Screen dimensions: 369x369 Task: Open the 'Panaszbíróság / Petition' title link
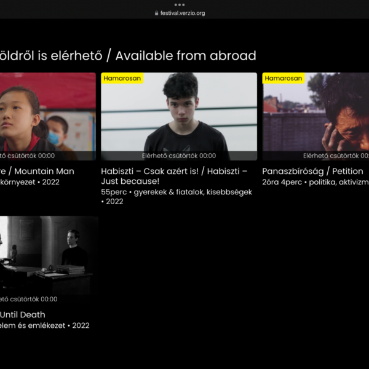pos(312,172)
